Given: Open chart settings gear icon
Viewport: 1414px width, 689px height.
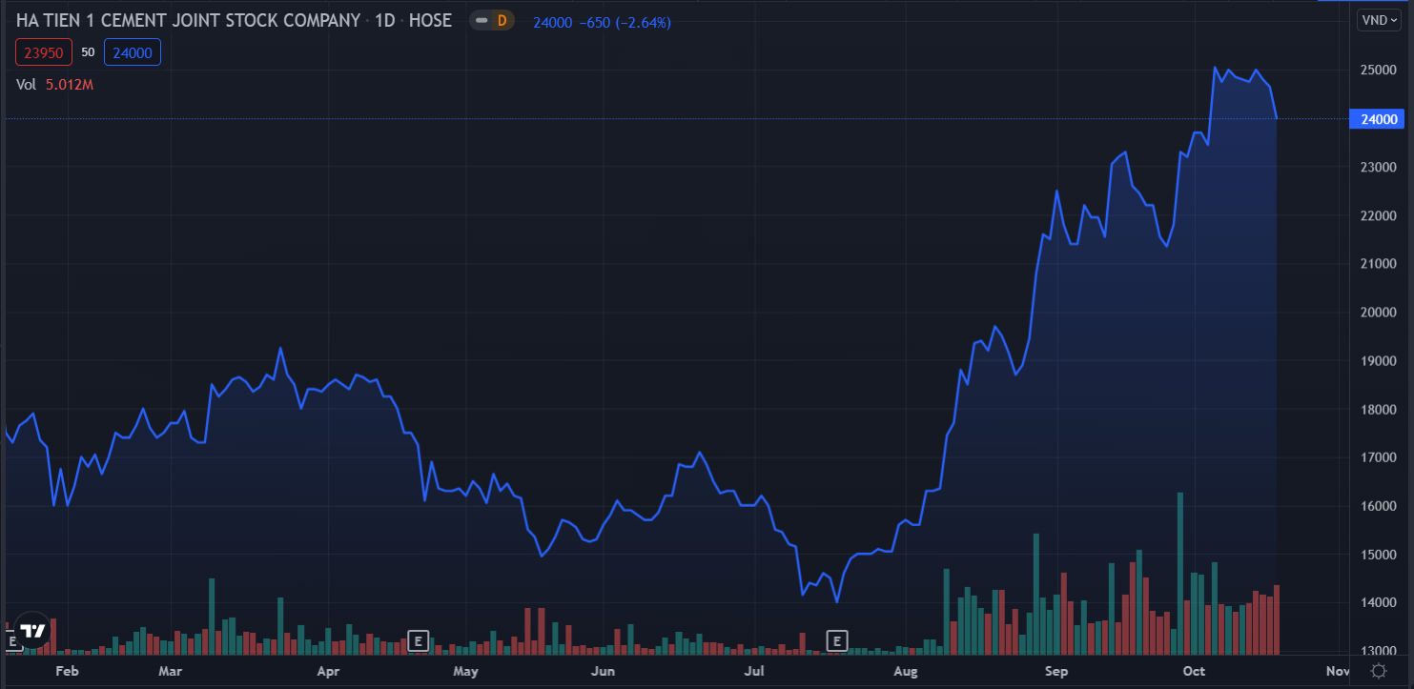Looking at the screenshot, I should tap(1378, 671).
